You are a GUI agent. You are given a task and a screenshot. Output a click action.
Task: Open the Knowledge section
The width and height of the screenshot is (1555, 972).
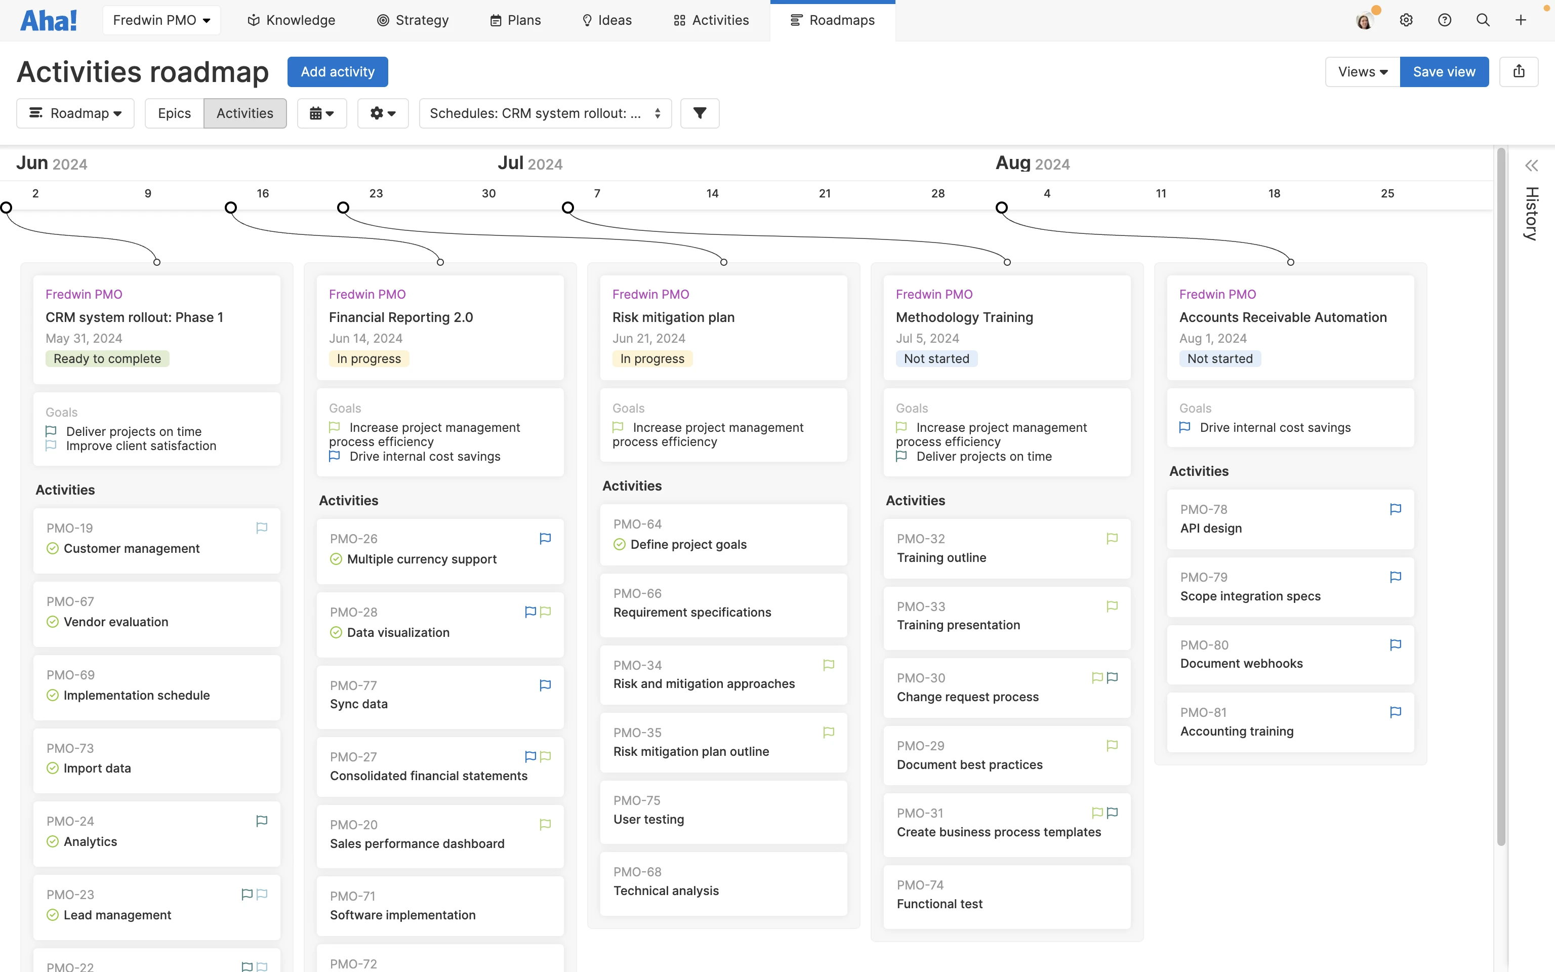point(291,20)
